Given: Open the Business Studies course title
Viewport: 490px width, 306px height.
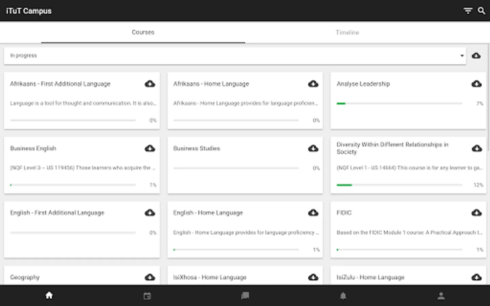Looking at the screenshot, I should 197,148.
